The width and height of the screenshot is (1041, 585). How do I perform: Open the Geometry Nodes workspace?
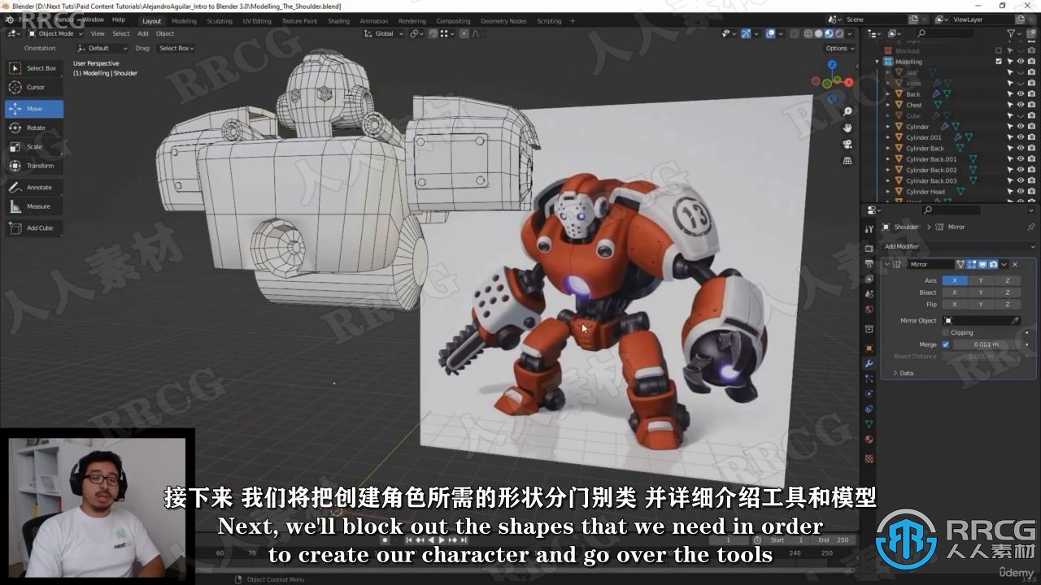pyautogui.click(x=503, y=21)
